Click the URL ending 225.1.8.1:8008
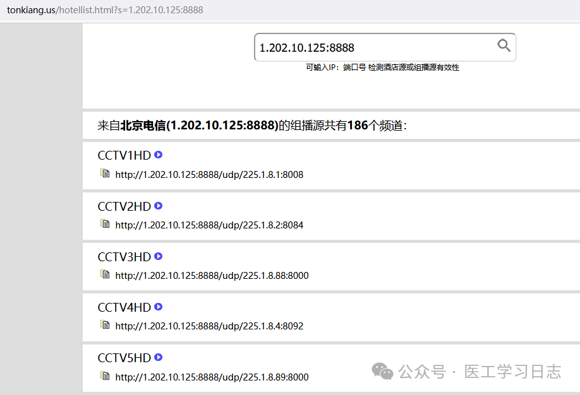This screenshot has height=395, width=580. (x=209, y=174)
